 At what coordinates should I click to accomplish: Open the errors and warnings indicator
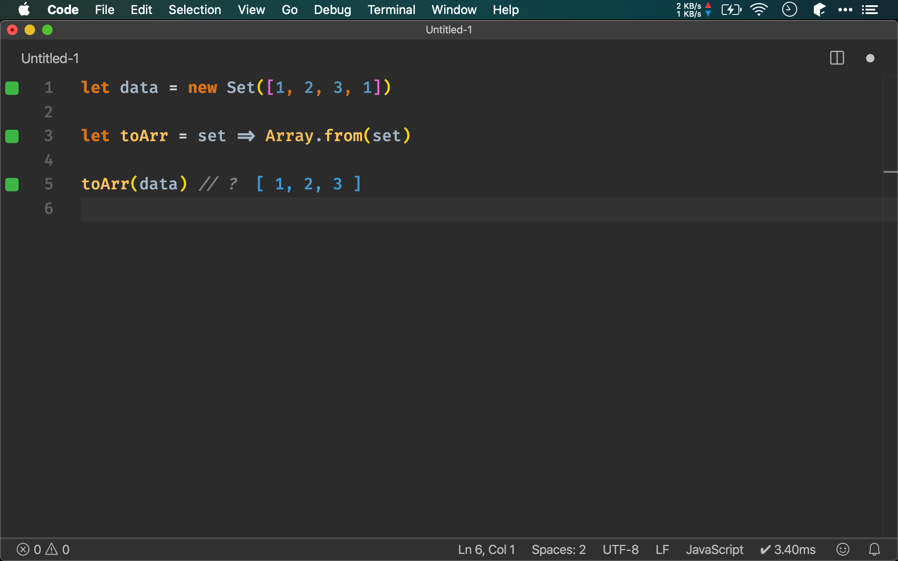click(x=43, y=549)
